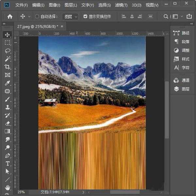Select the Gradient tool

(x=7, y=131)
